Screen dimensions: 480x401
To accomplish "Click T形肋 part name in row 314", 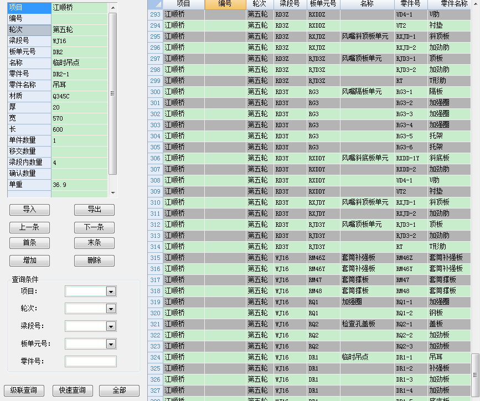I will [449, 247].
